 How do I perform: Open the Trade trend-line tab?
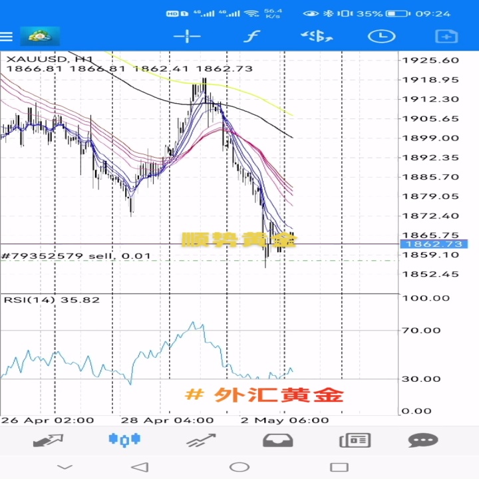(x=202, y=440)
